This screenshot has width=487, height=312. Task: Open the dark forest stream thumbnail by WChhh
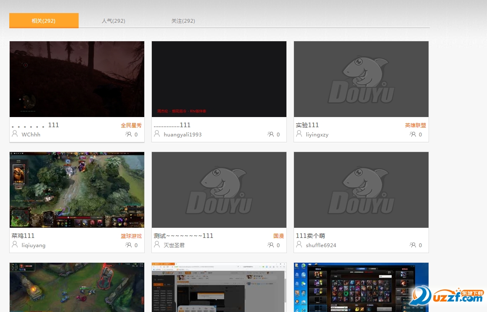(x=77, y=79)
